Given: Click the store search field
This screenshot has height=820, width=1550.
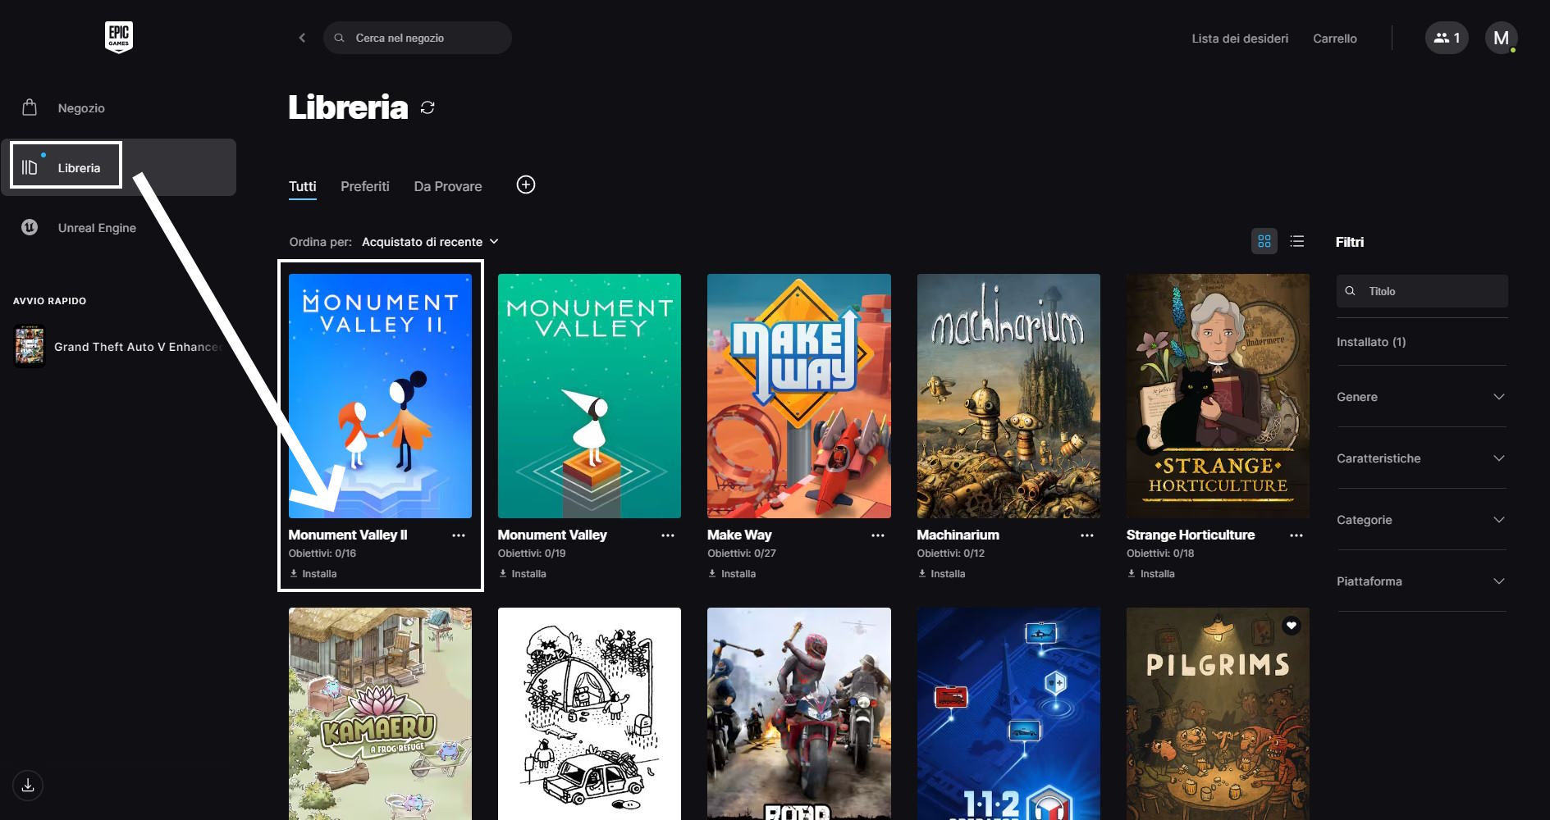Looking at the screenshot, I should pos(418,38).
